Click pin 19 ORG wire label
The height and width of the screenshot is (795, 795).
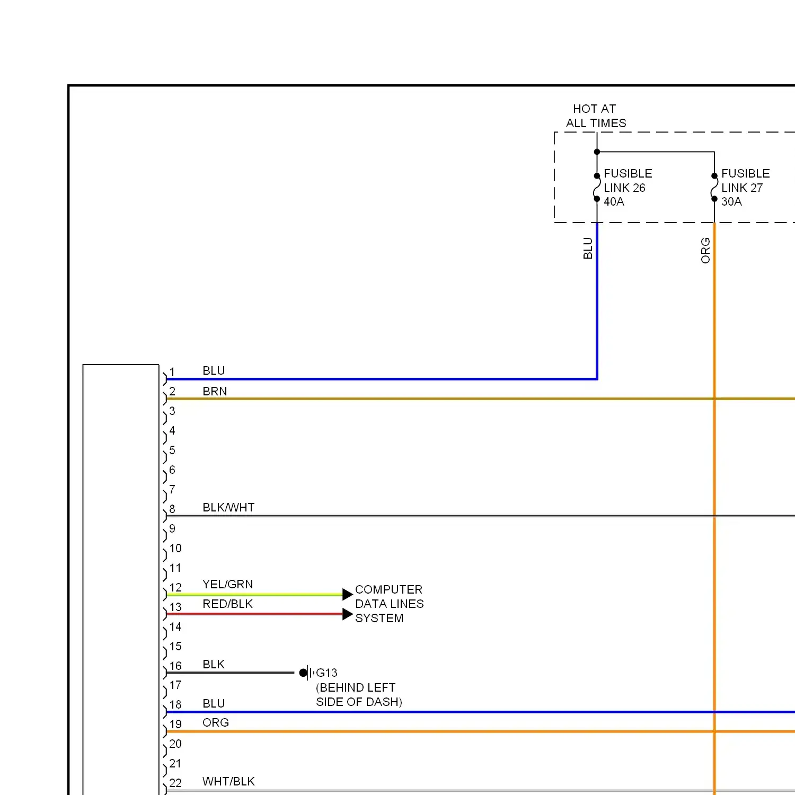[216, 722]
